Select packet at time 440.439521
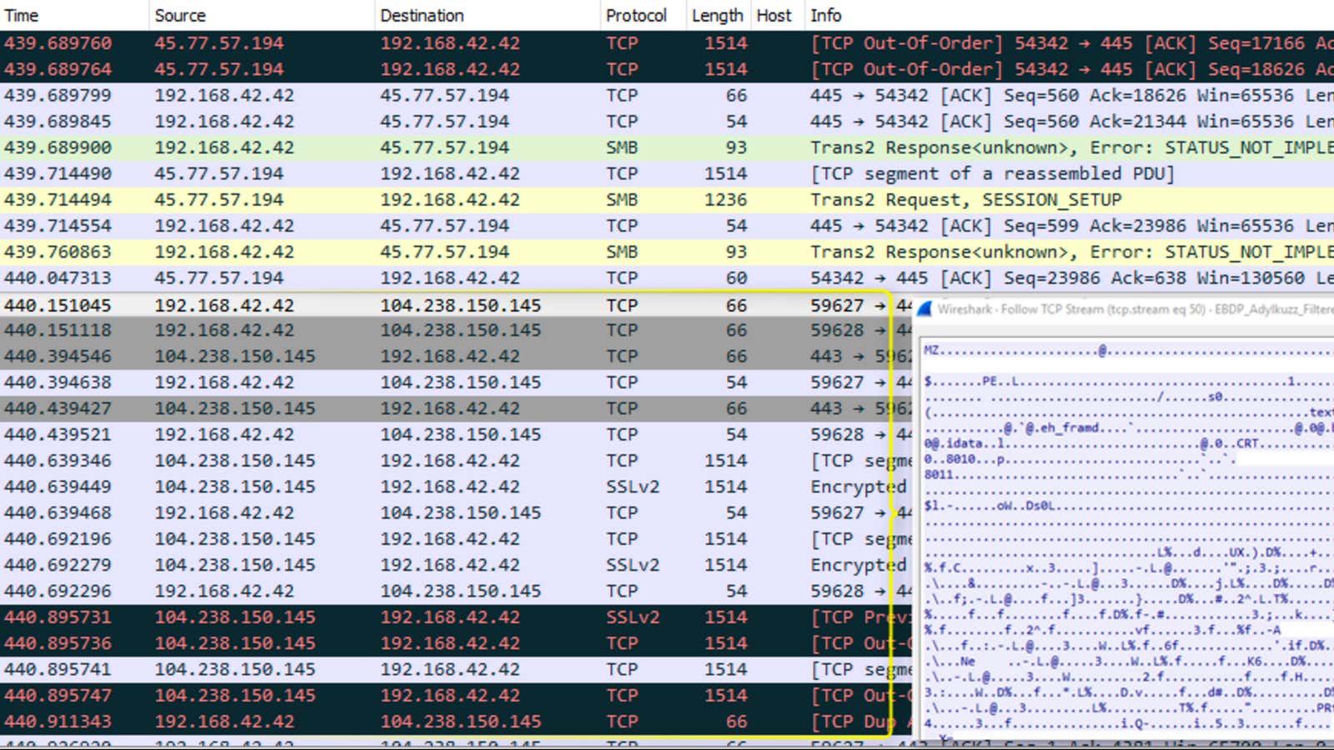1334x750 pixels. 457,434
